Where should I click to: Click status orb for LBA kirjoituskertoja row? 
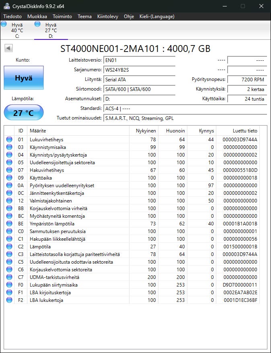(9, 293)
